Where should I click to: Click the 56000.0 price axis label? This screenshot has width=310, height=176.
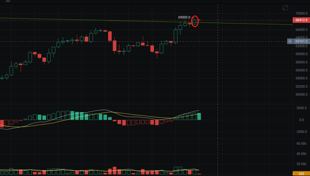302,70
